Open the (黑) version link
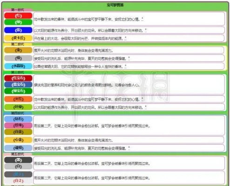Image resolution: width=230 pixels, height=186 pixels. pos(18,160)
